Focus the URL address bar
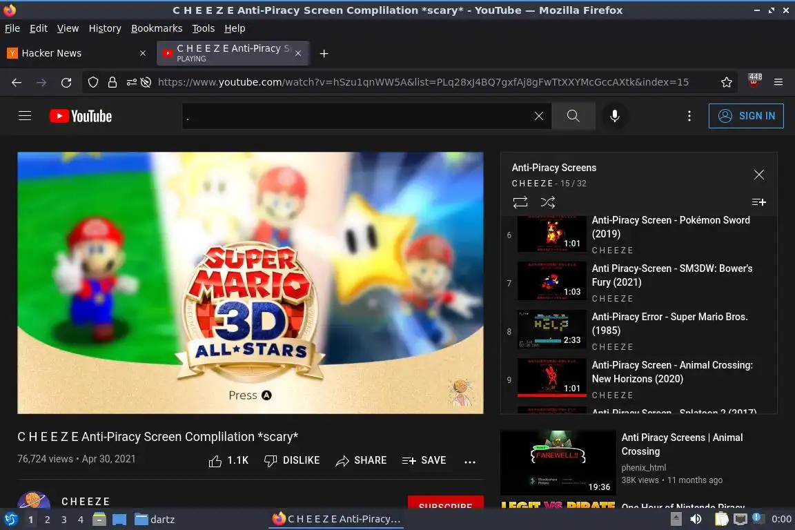795x530 pixels. click(423, 82)
